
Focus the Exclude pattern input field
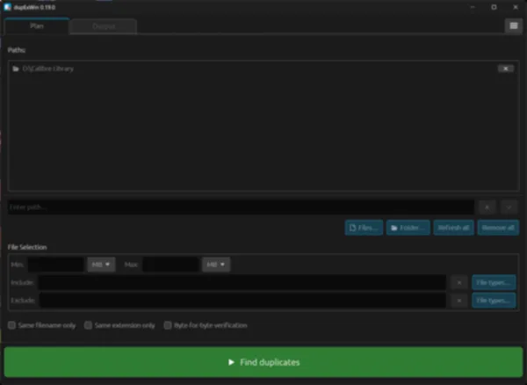pos(242,301)
